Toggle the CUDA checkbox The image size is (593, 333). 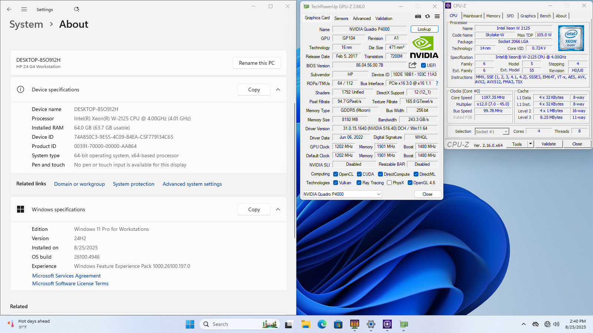(359, 174)
